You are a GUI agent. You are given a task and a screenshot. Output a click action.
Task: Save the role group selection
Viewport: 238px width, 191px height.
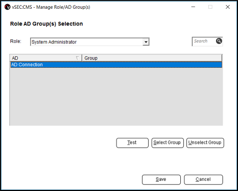(161, 180)
